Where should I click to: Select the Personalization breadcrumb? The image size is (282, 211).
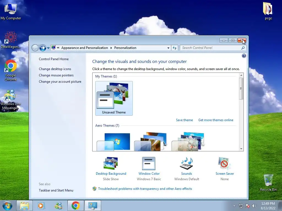[125, 48]
